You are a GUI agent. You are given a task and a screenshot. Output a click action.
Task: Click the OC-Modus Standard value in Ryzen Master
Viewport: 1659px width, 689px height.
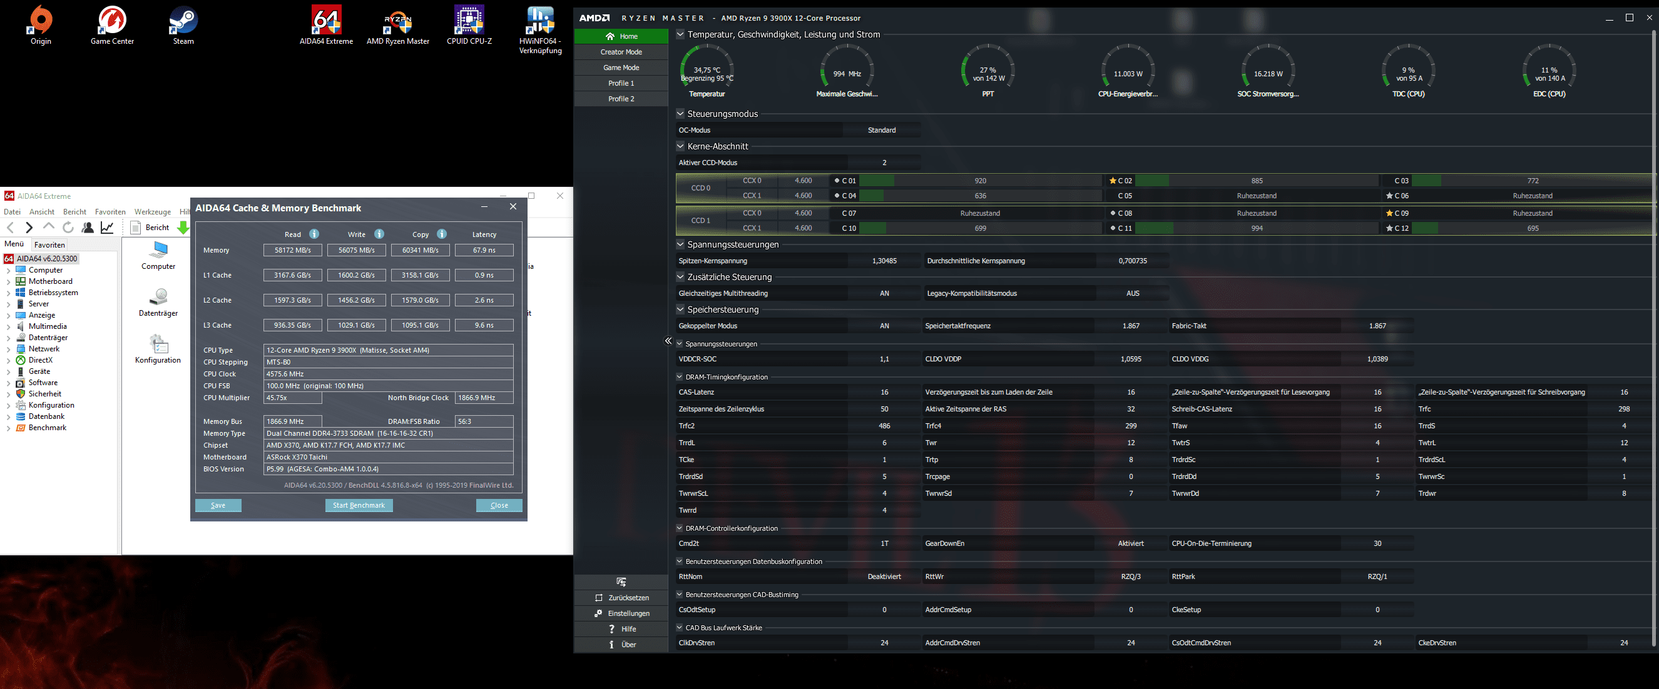(882, 131)
